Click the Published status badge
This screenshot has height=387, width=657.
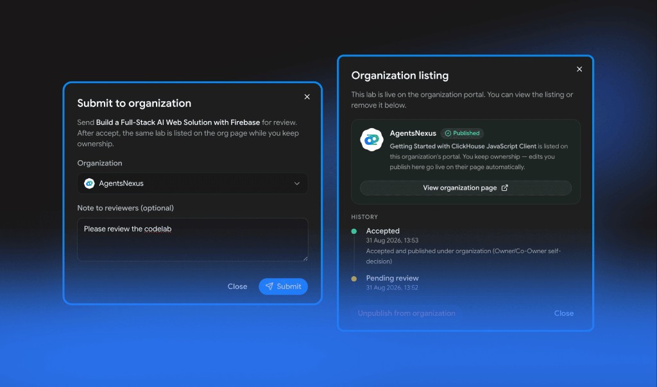[462, 133]
